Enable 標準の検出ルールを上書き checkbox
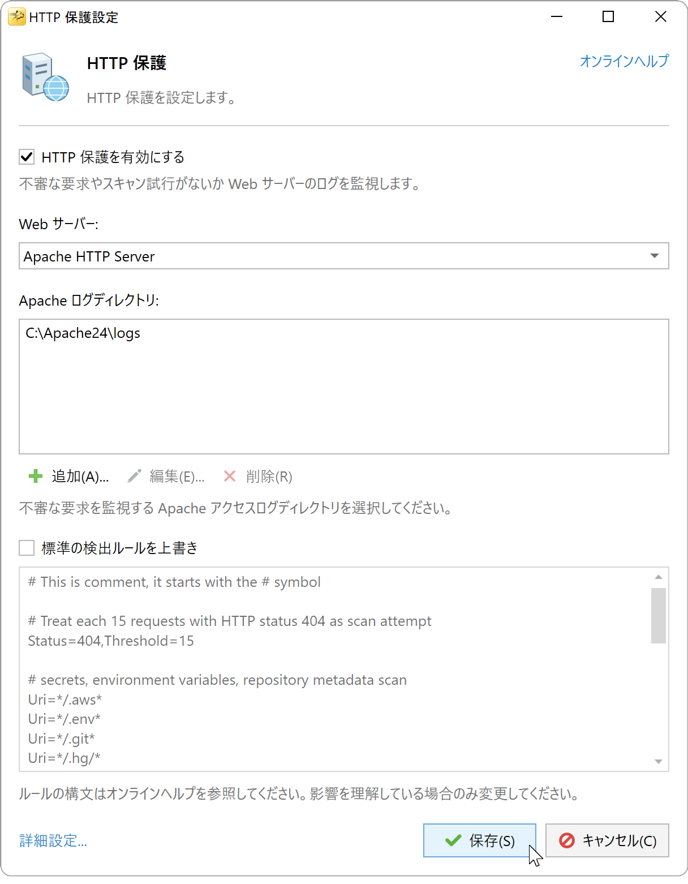 coord(27,548)
